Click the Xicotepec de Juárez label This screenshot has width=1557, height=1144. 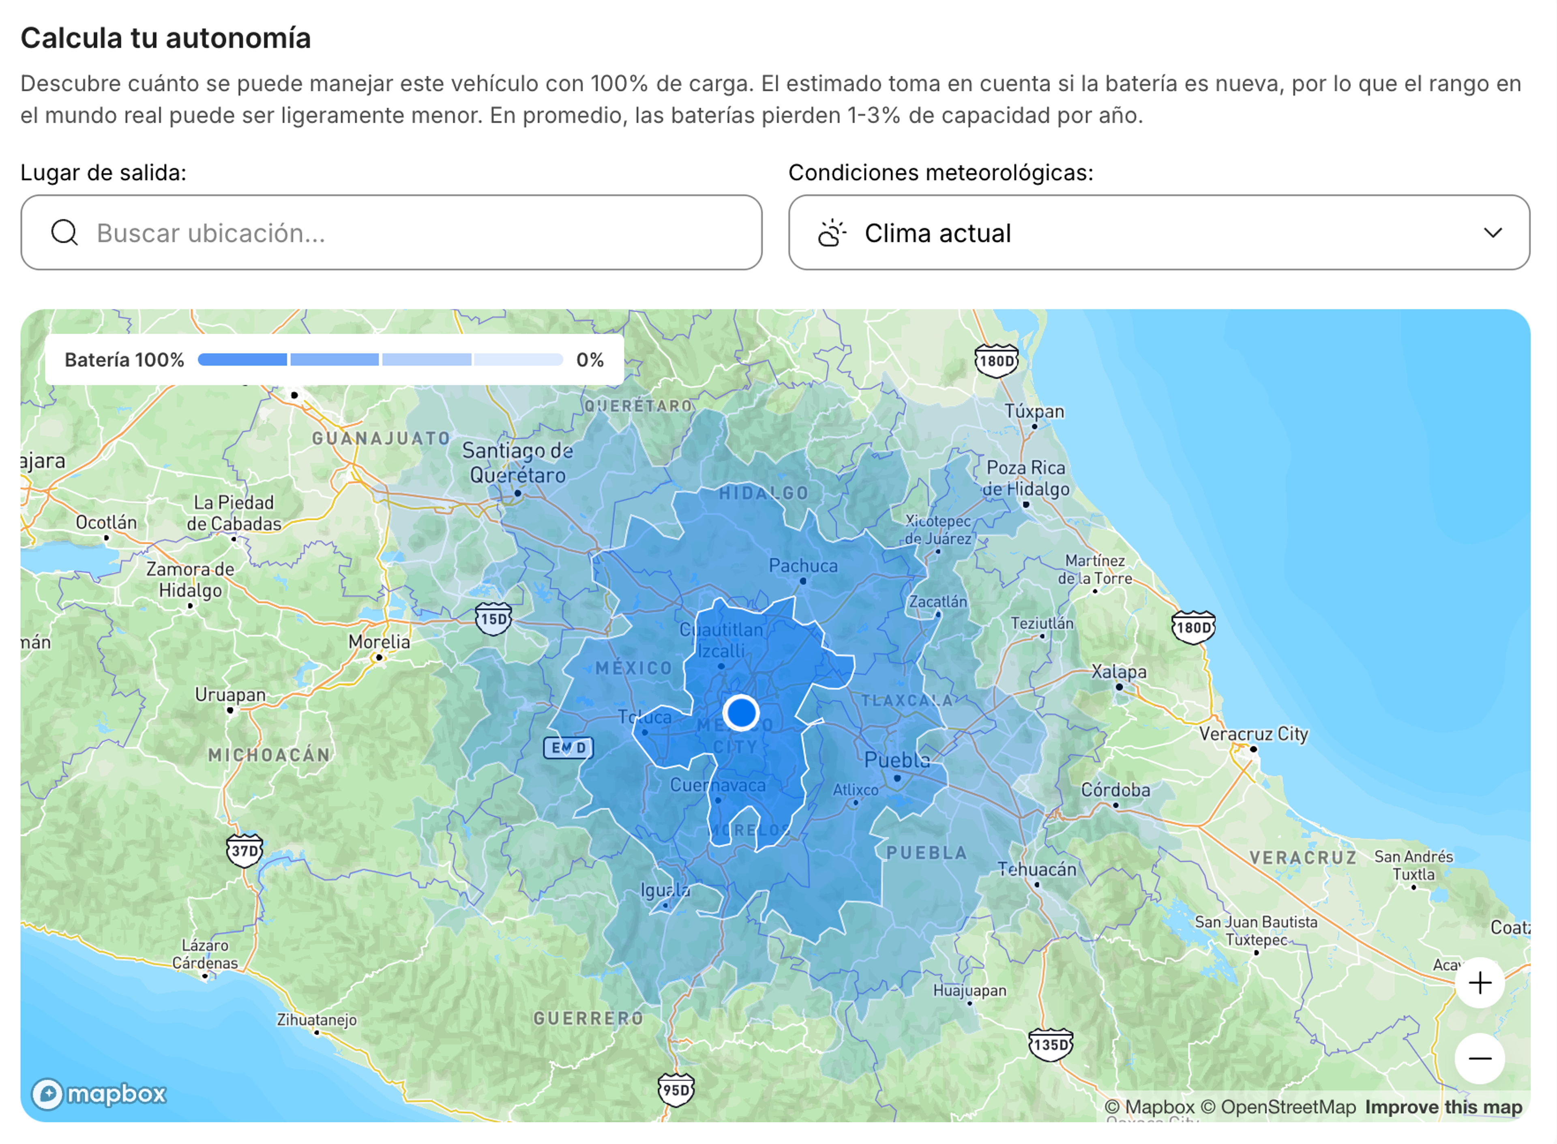[x=938, y=530]
